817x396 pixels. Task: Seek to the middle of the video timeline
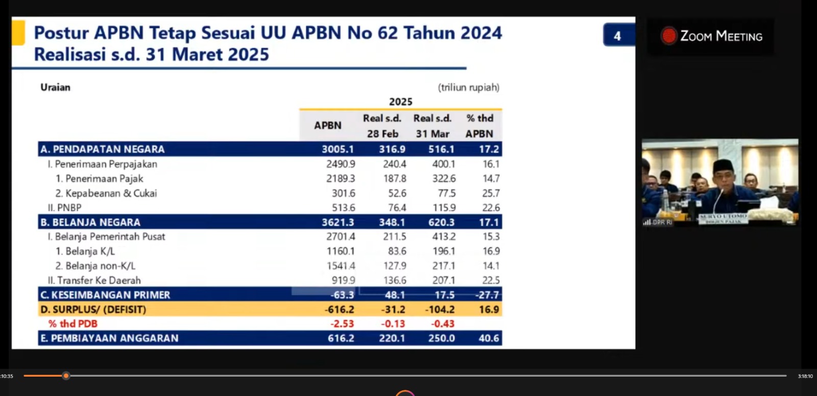405,376
